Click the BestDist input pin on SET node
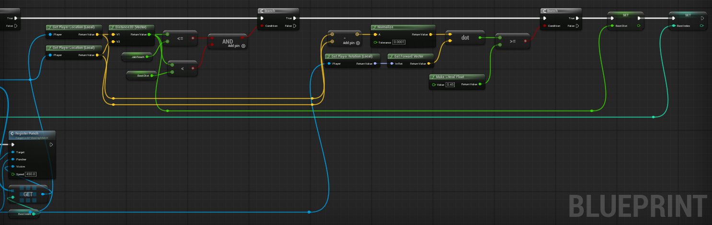The width and height of the screenshot is (712, 225). (611, 26)
